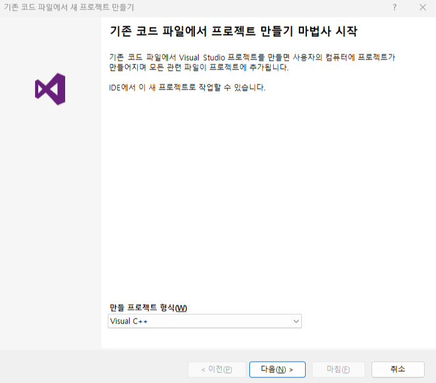Click the text 'IDE에서 이 새 프로젝트로 작업할 수 있습니다.'

pos(187,88)
